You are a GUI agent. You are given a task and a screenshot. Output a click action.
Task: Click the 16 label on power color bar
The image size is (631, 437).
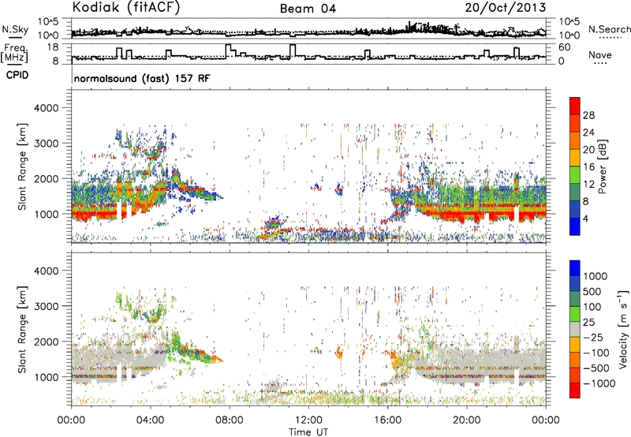pos(588,167)
